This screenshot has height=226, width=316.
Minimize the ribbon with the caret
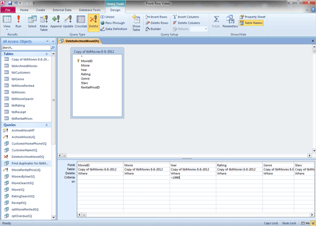tap(307, 10)
